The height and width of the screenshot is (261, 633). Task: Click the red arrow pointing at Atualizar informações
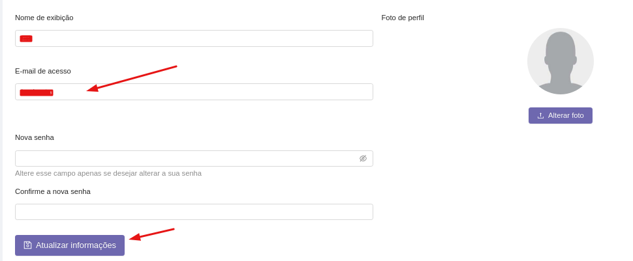152,234
